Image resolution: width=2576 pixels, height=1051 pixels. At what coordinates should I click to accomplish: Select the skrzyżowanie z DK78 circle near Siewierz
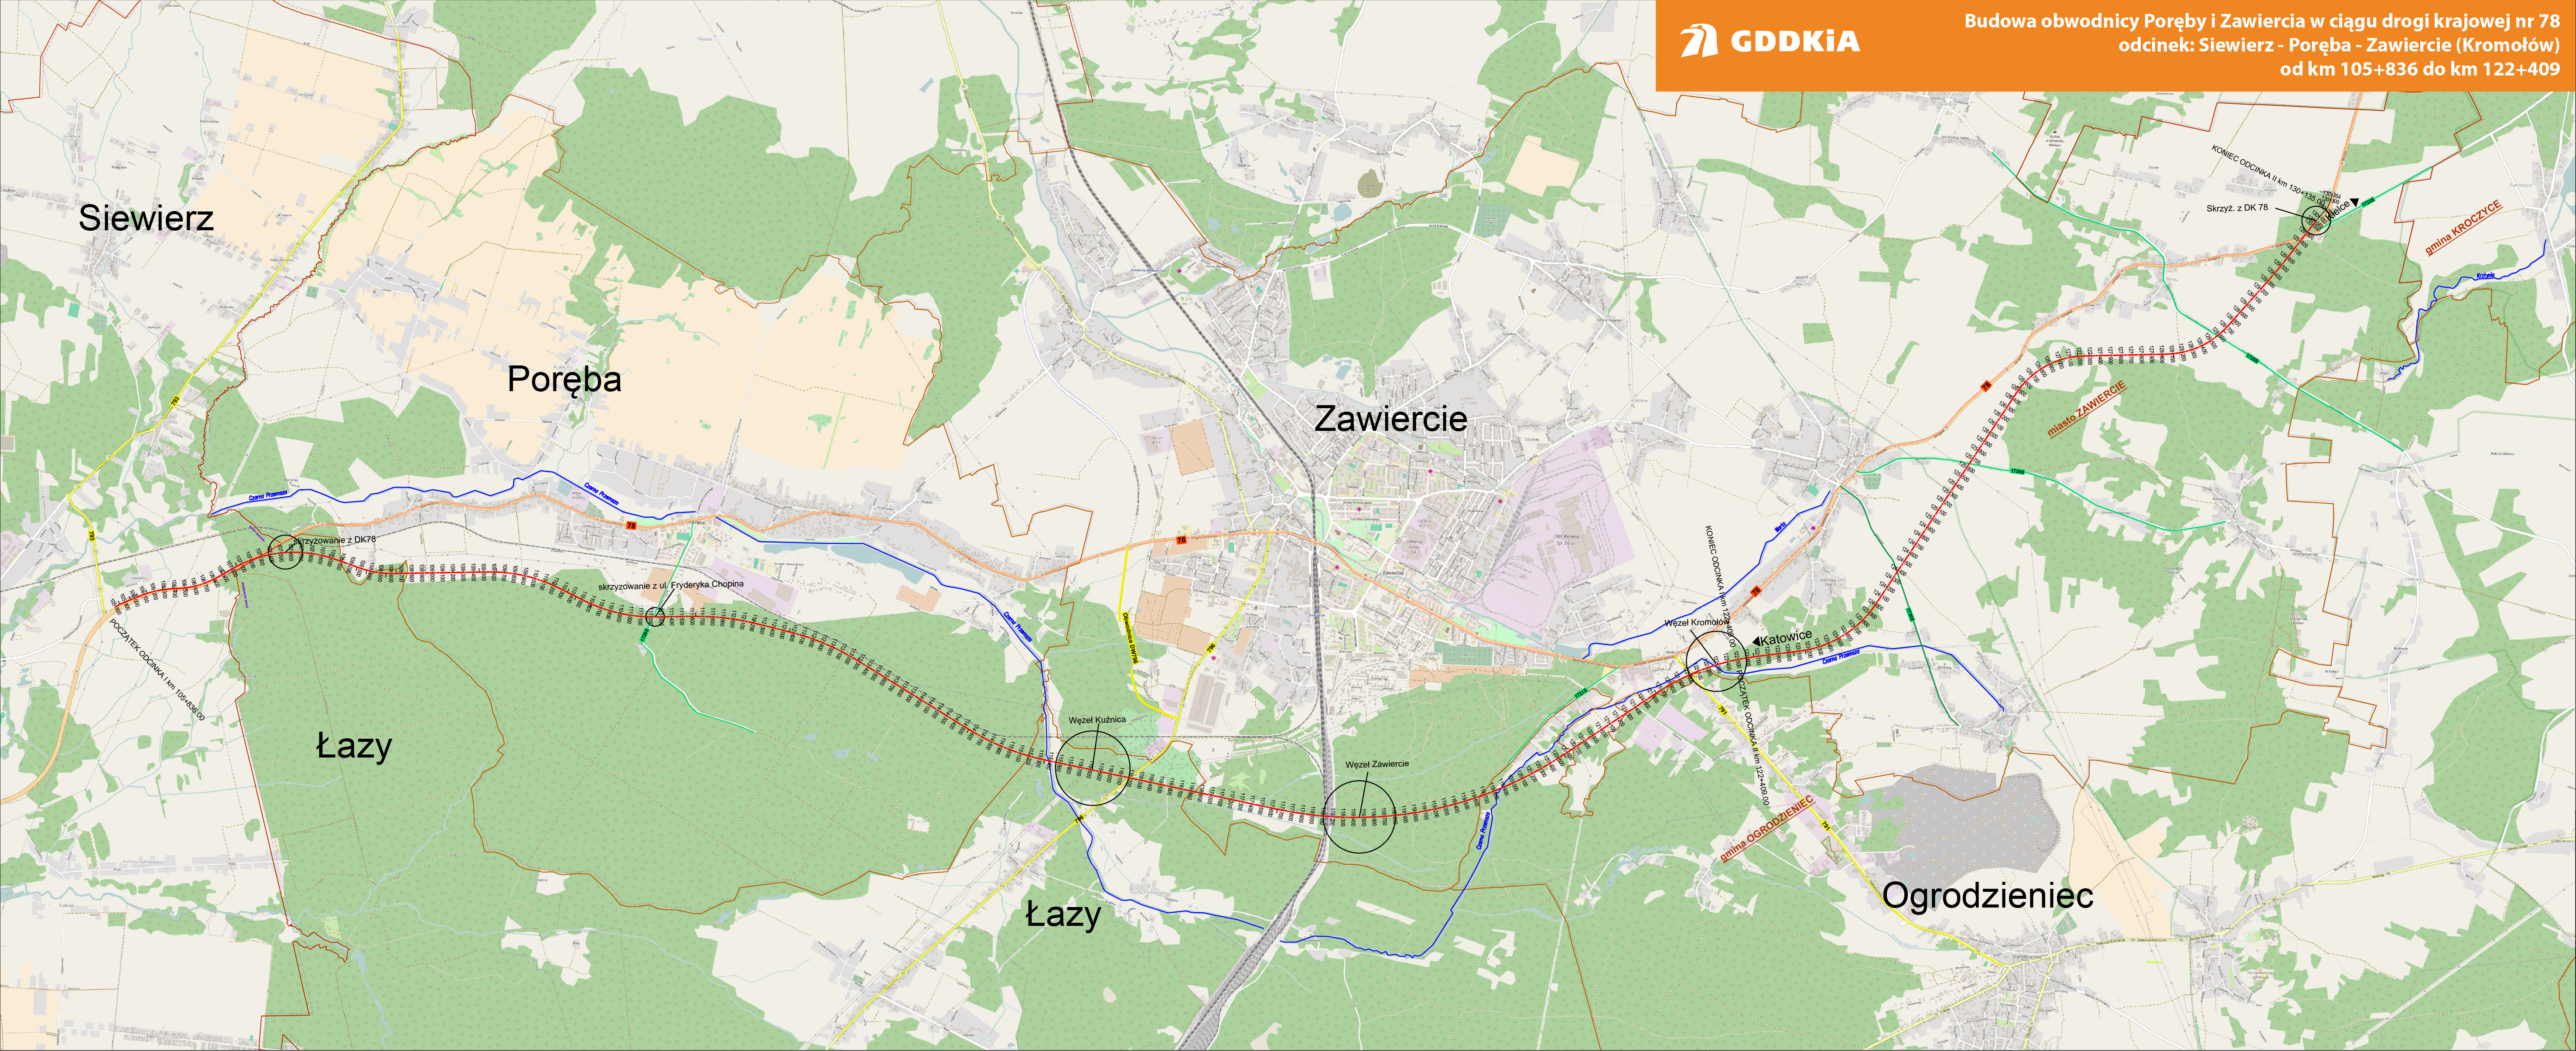(x=285, y=551)
